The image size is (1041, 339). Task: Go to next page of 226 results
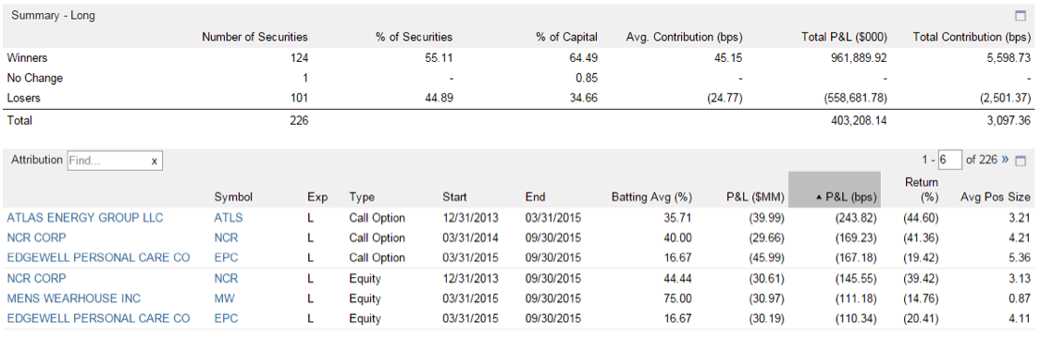pos(1005,160)
